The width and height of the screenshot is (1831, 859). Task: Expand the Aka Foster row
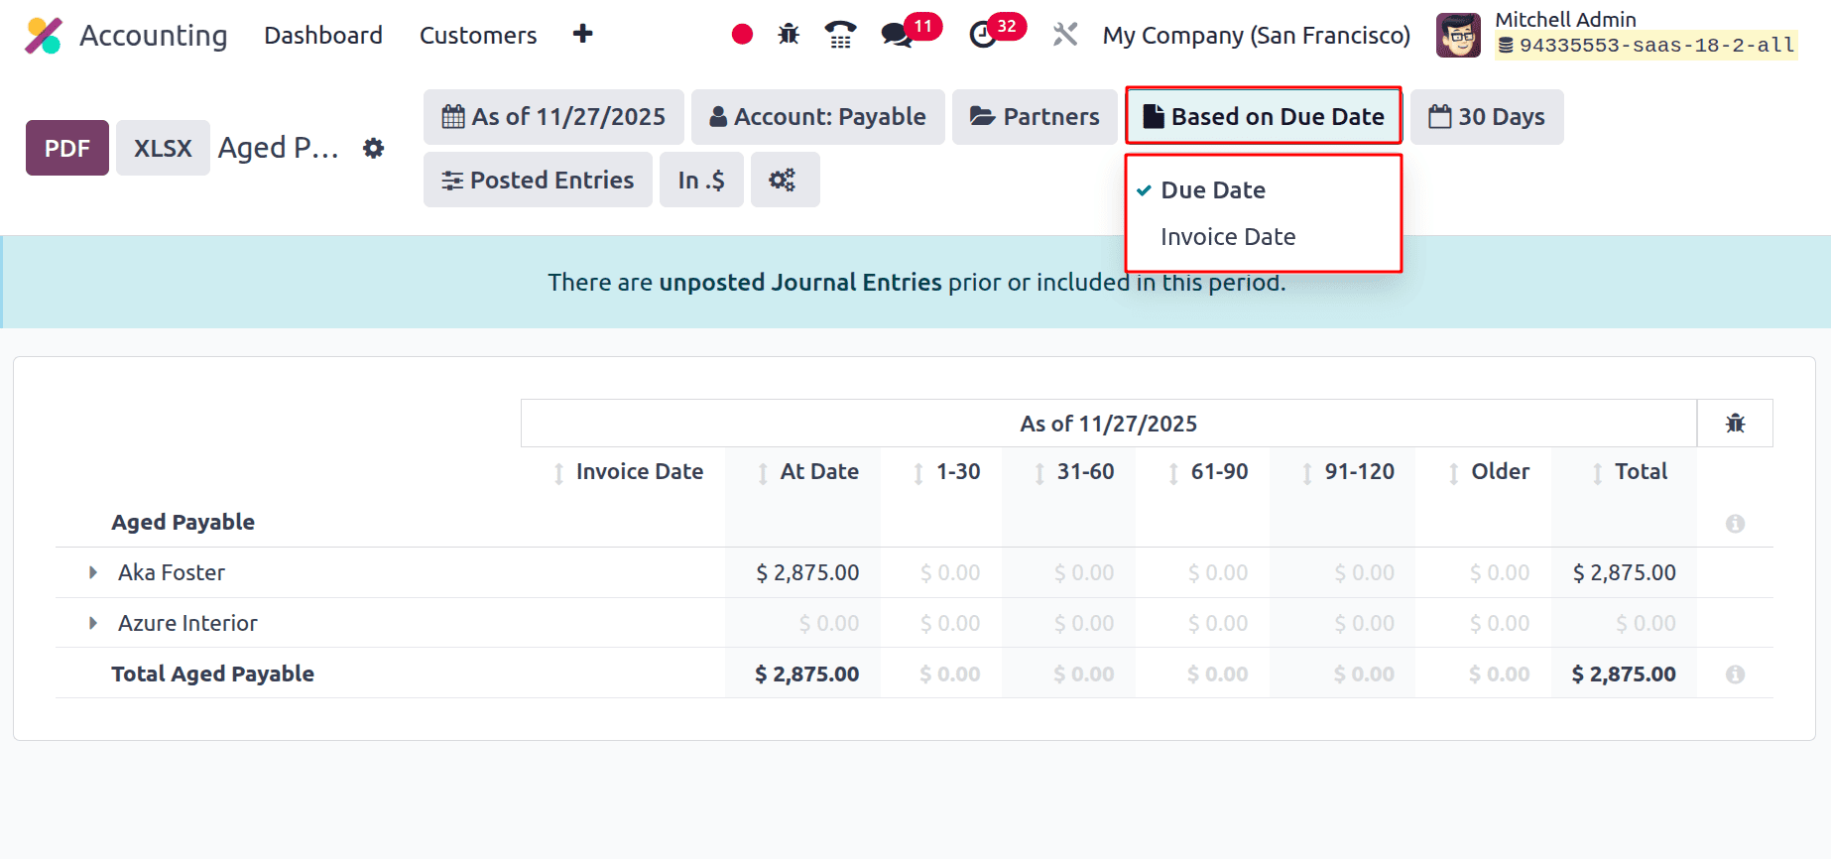[93, 572]
